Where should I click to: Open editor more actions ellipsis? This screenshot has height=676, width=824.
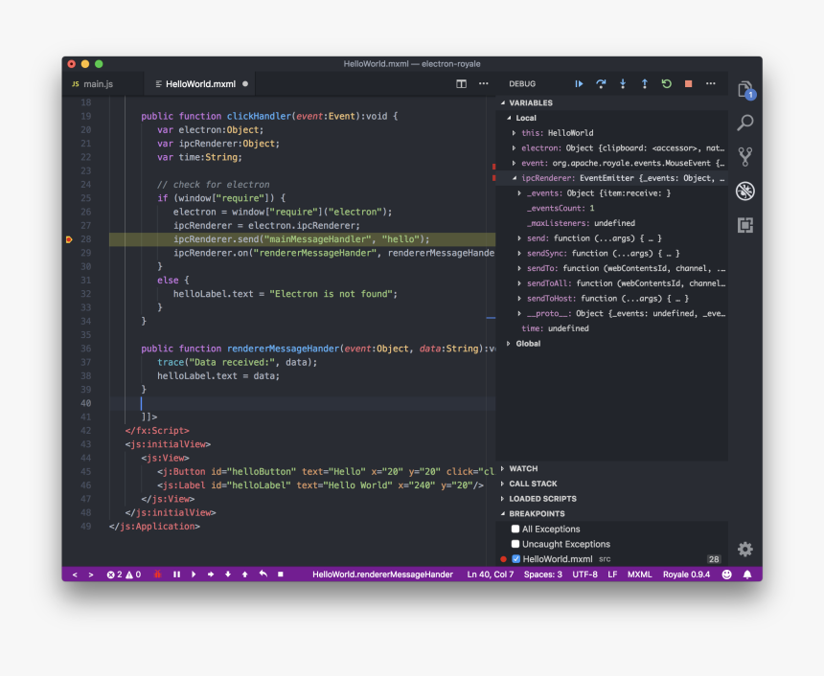point(484,83)
